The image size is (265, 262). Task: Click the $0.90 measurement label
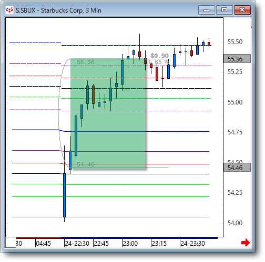tap(159, 56)
